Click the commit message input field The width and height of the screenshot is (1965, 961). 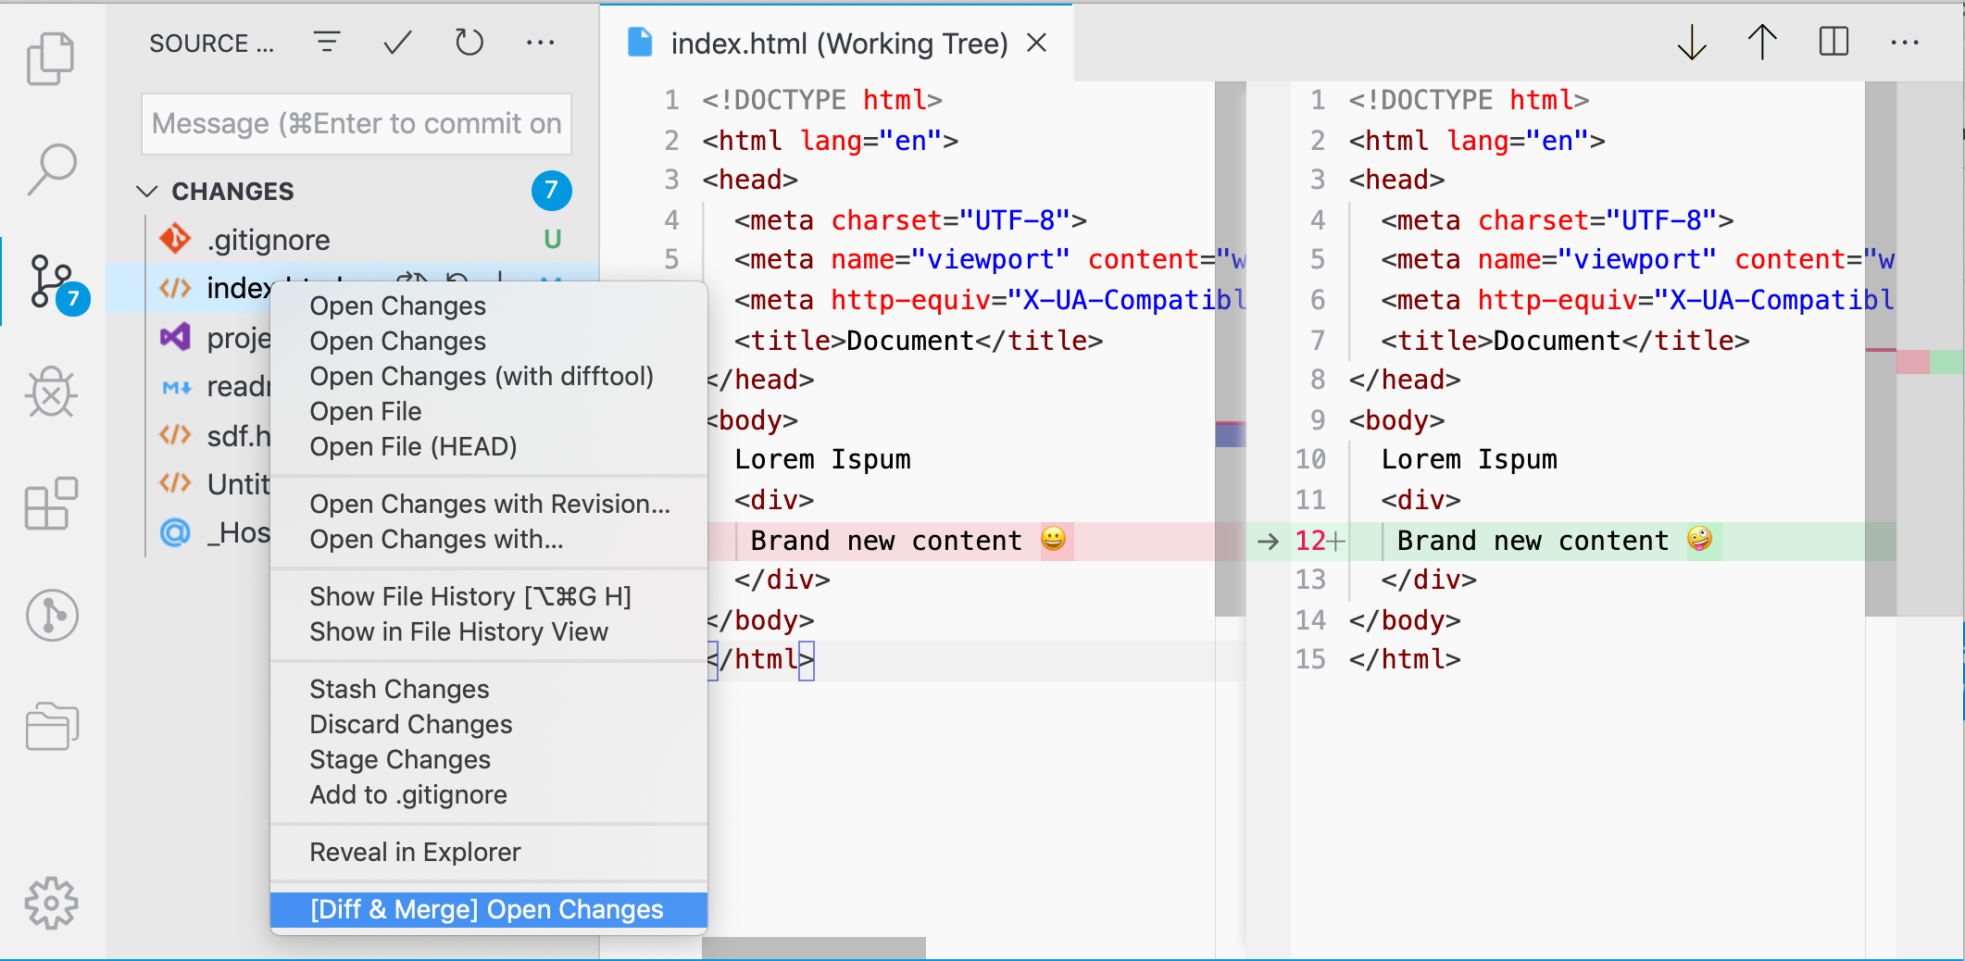point(357,123)
